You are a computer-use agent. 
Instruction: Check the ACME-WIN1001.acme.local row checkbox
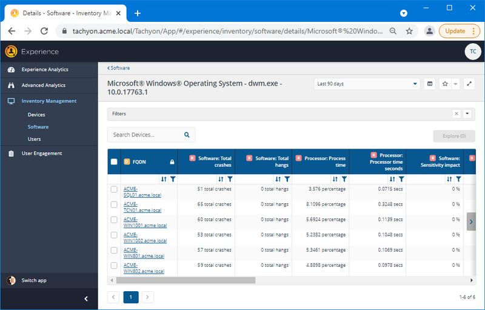[114, 220]
